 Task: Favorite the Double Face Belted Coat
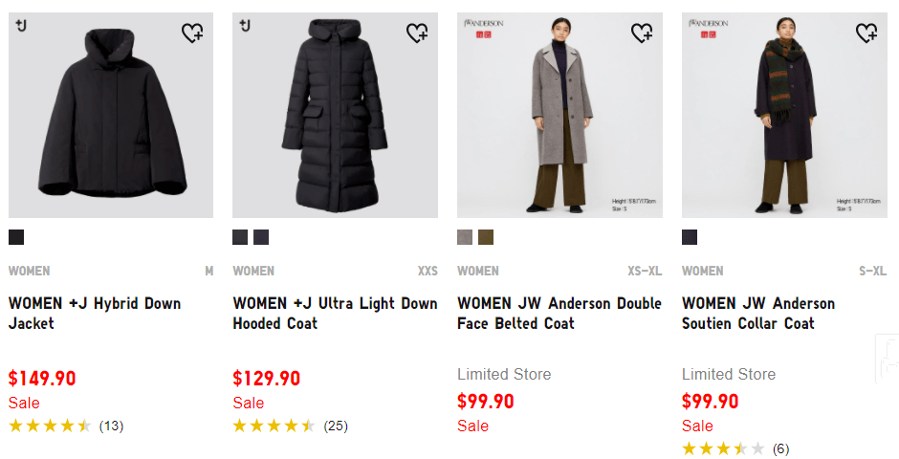tap(642, 33)
